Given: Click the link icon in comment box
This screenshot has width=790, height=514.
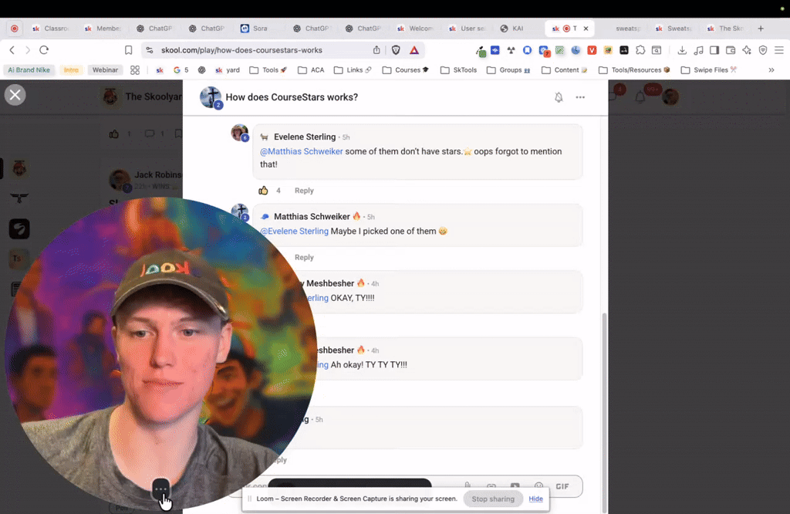Looking at the screenshot, I should [x=491, y=485].
